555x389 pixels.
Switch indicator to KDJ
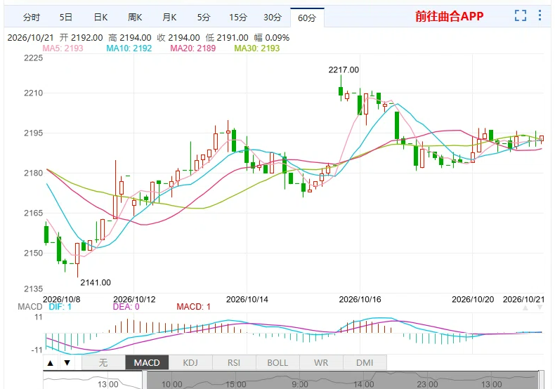(190, 363)
